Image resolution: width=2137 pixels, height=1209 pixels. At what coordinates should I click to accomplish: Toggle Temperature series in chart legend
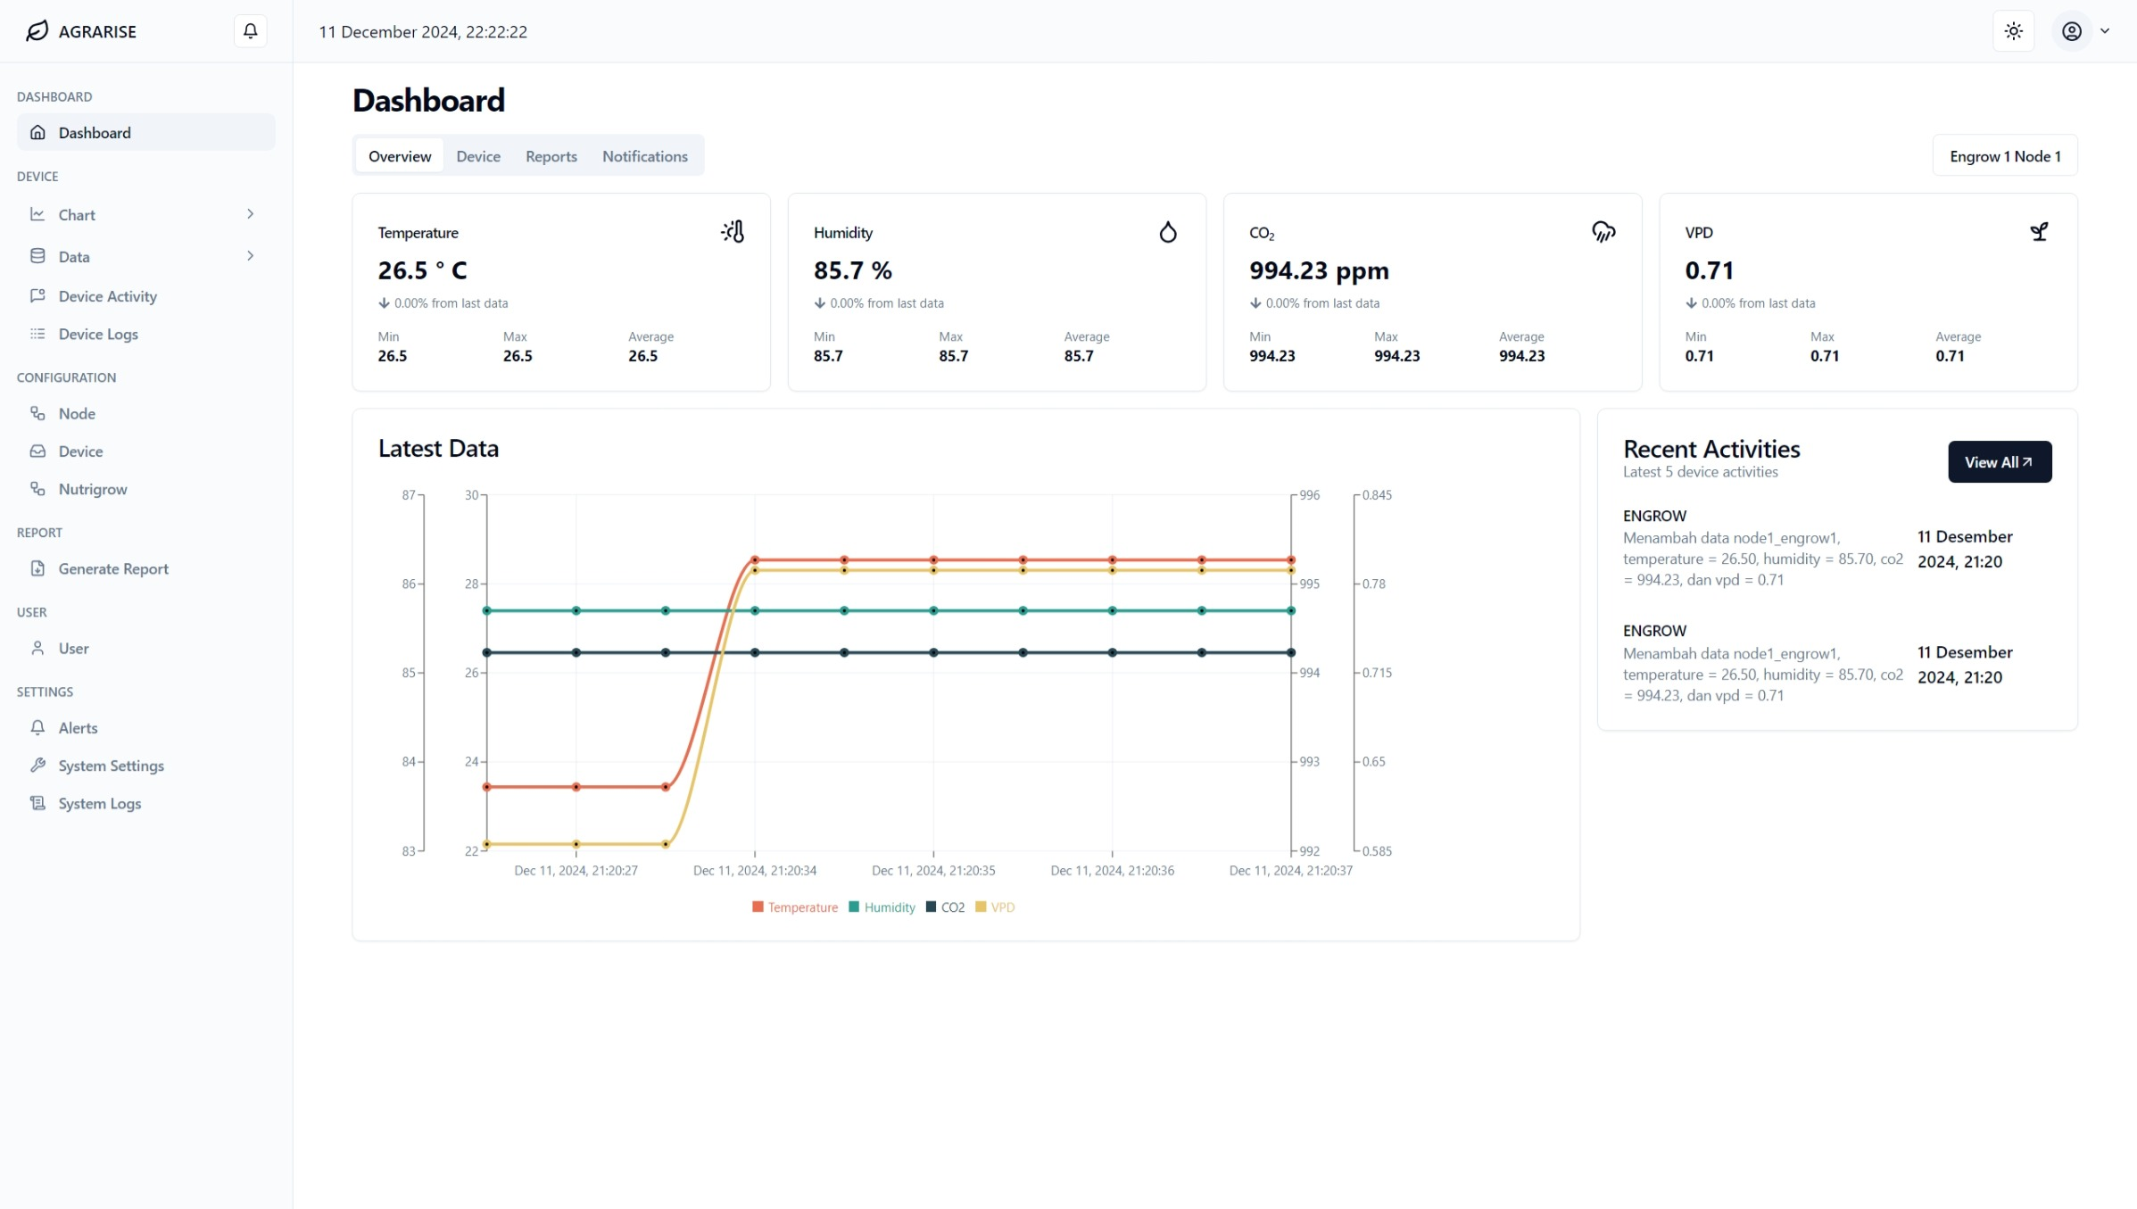pyautogui.click(x=794, y=907)
